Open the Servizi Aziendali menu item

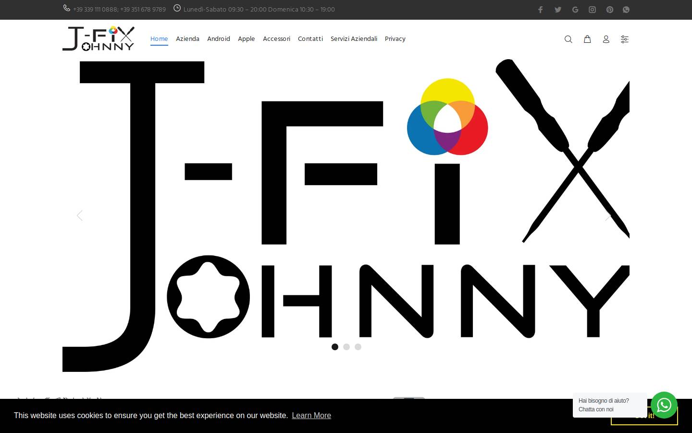click(x=354, y=39)
